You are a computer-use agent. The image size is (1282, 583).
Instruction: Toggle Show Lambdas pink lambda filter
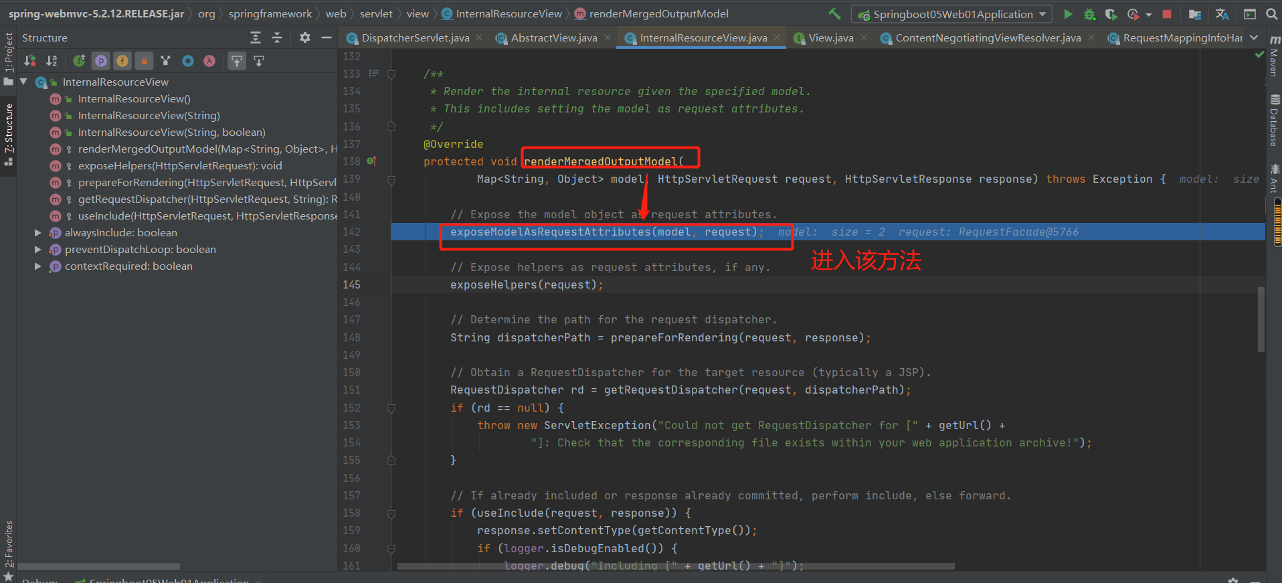click(209, 61)
